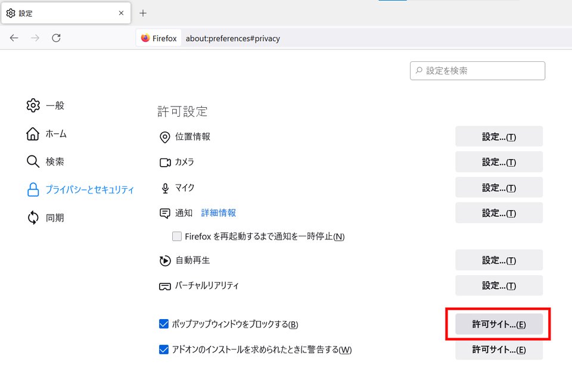Screen dimensions: 572x387
Task: Click the 位置情報 label text
Action: pos(192,137)
